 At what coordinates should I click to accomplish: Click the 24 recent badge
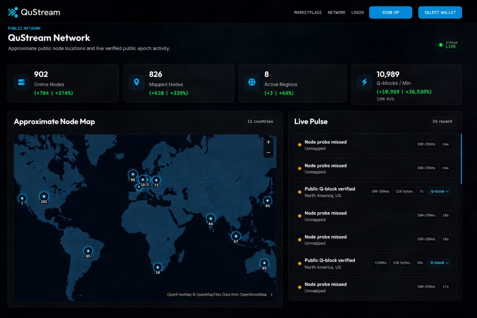(442, 121)
